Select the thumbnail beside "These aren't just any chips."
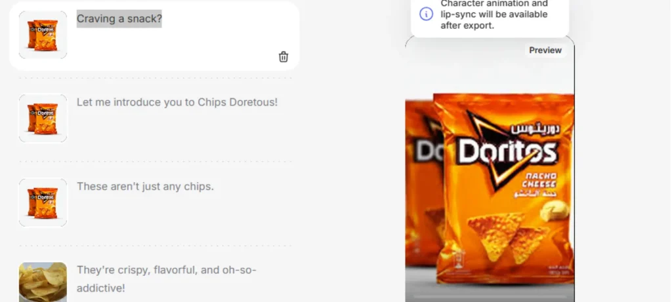This screenshot has width=672, height=302. click(x=43, y=202)
